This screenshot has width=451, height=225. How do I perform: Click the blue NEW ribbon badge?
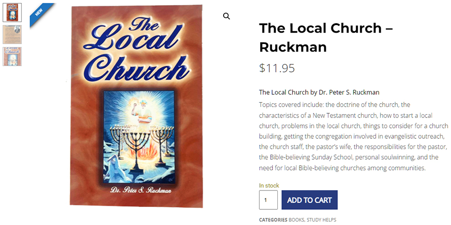coord(41,15)
